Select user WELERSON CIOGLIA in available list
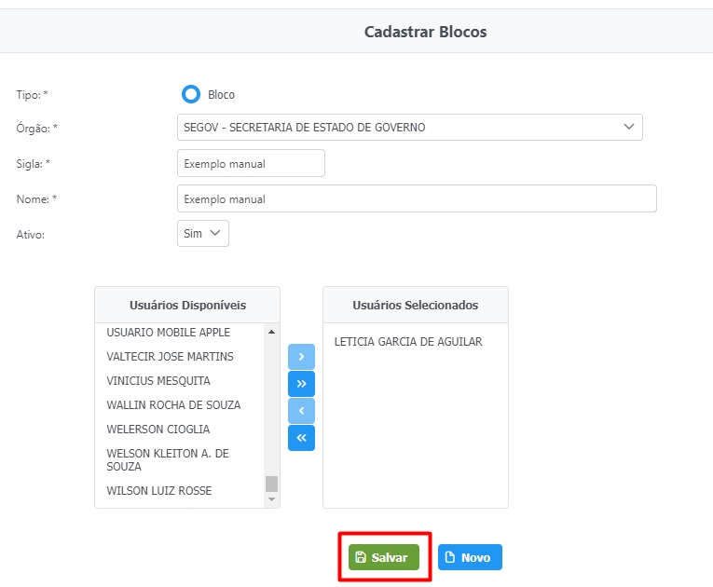 tap(158, 430)
